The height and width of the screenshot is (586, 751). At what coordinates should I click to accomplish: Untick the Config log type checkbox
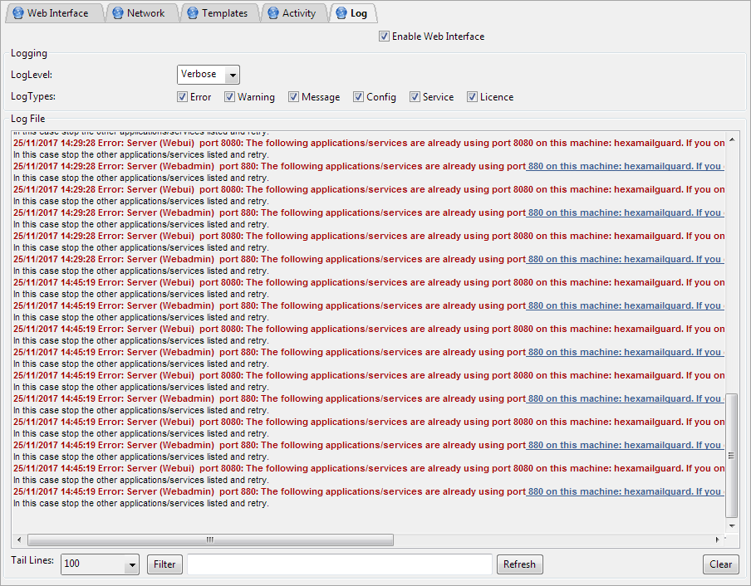tap(358, 97)
